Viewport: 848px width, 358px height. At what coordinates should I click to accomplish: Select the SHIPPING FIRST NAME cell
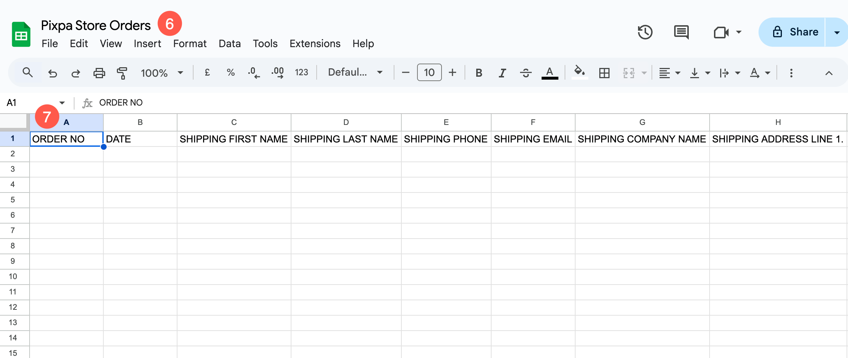pos(234,139)
